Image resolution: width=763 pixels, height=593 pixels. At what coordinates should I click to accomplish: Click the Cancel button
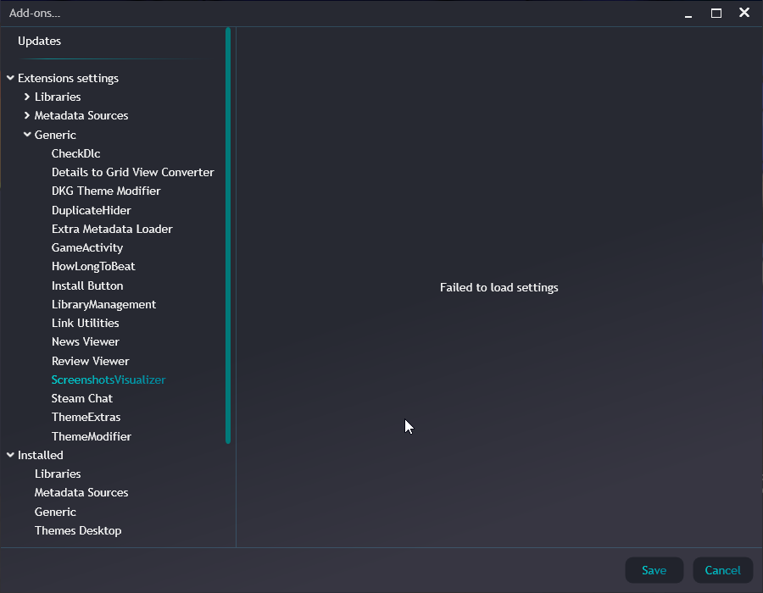[x=722, y=570]
